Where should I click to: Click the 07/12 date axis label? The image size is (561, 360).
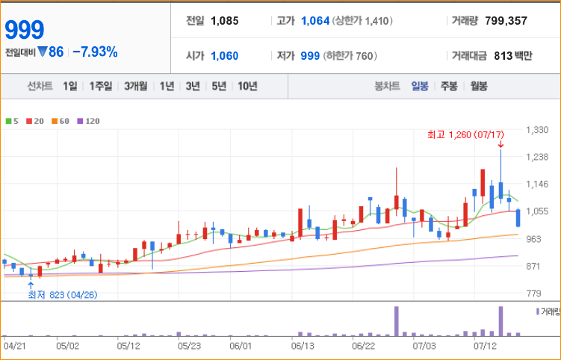485,346
